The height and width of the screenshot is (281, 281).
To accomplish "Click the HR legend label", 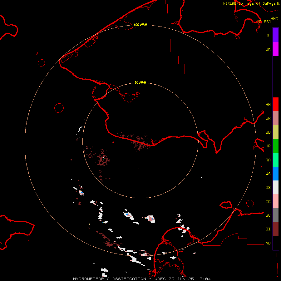I will coord(268,146).
